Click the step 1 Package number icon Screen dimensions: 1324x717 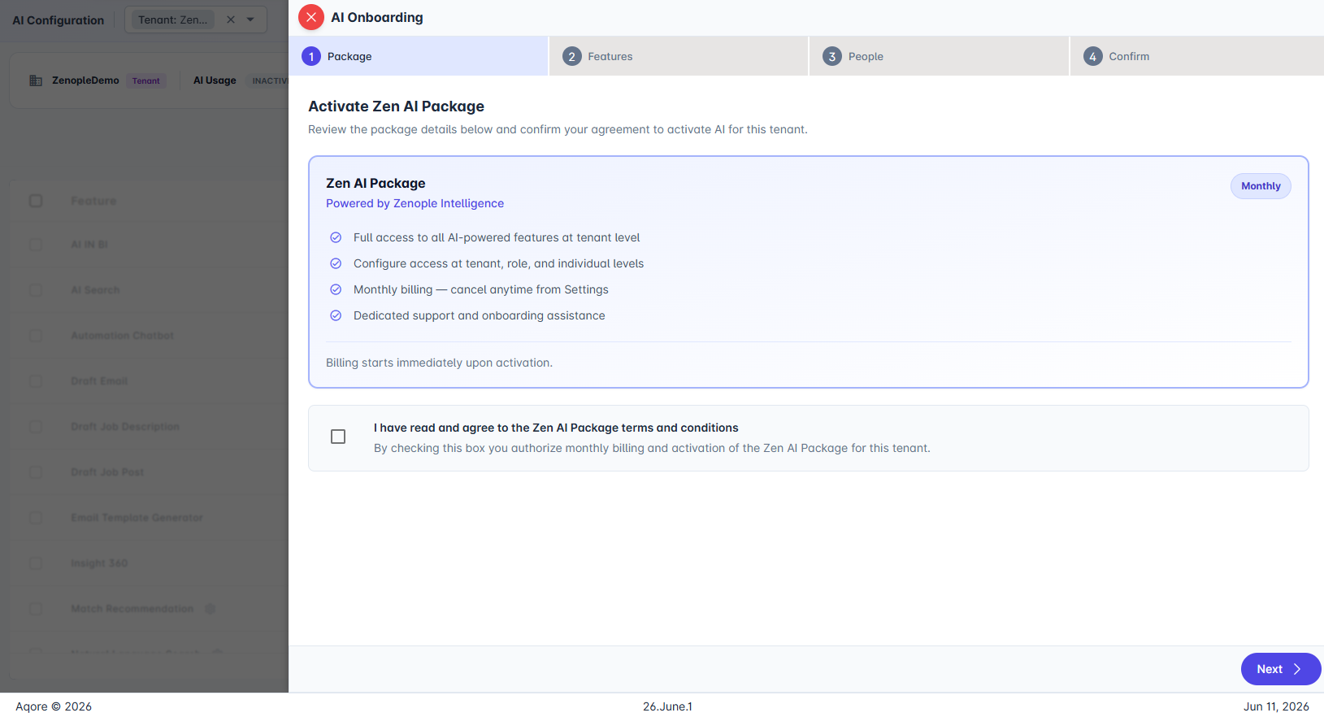coord(311,56)
